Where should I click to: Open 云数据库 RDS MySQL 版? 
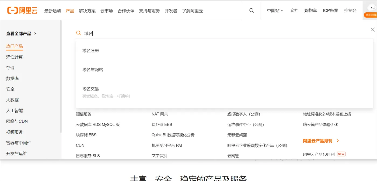pos(98,125)
